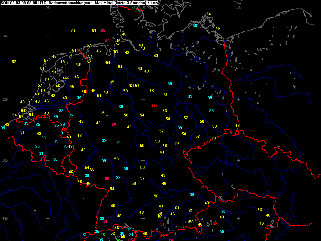The image size is (321, 241).
Task: Select the pink 65 reading near 54N offshore
Action: [103, 30]
